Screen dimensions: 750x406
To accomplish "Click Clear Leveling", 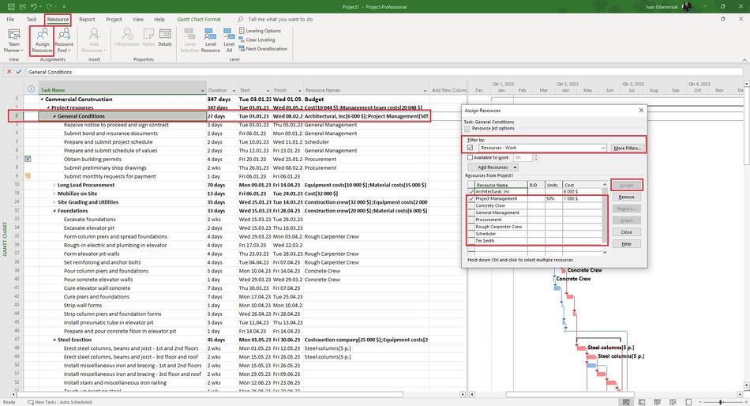I will click(257, 39).
